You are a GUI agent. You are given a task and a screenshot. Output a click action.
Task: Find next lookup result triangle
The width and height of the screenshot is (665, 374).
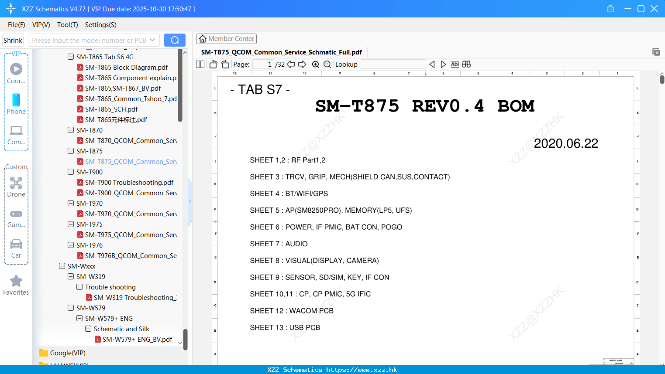443,65
